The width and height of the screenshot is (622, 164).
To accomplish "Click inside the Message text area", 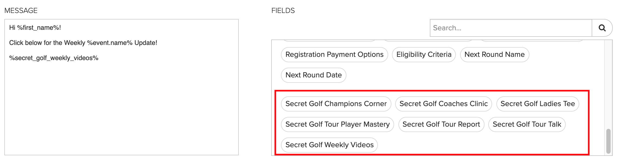I will [x=122, y=87].
